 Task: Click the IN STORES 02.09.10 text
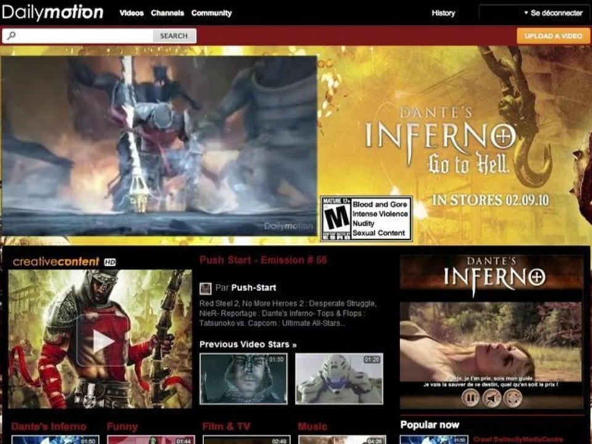(490, 200)
